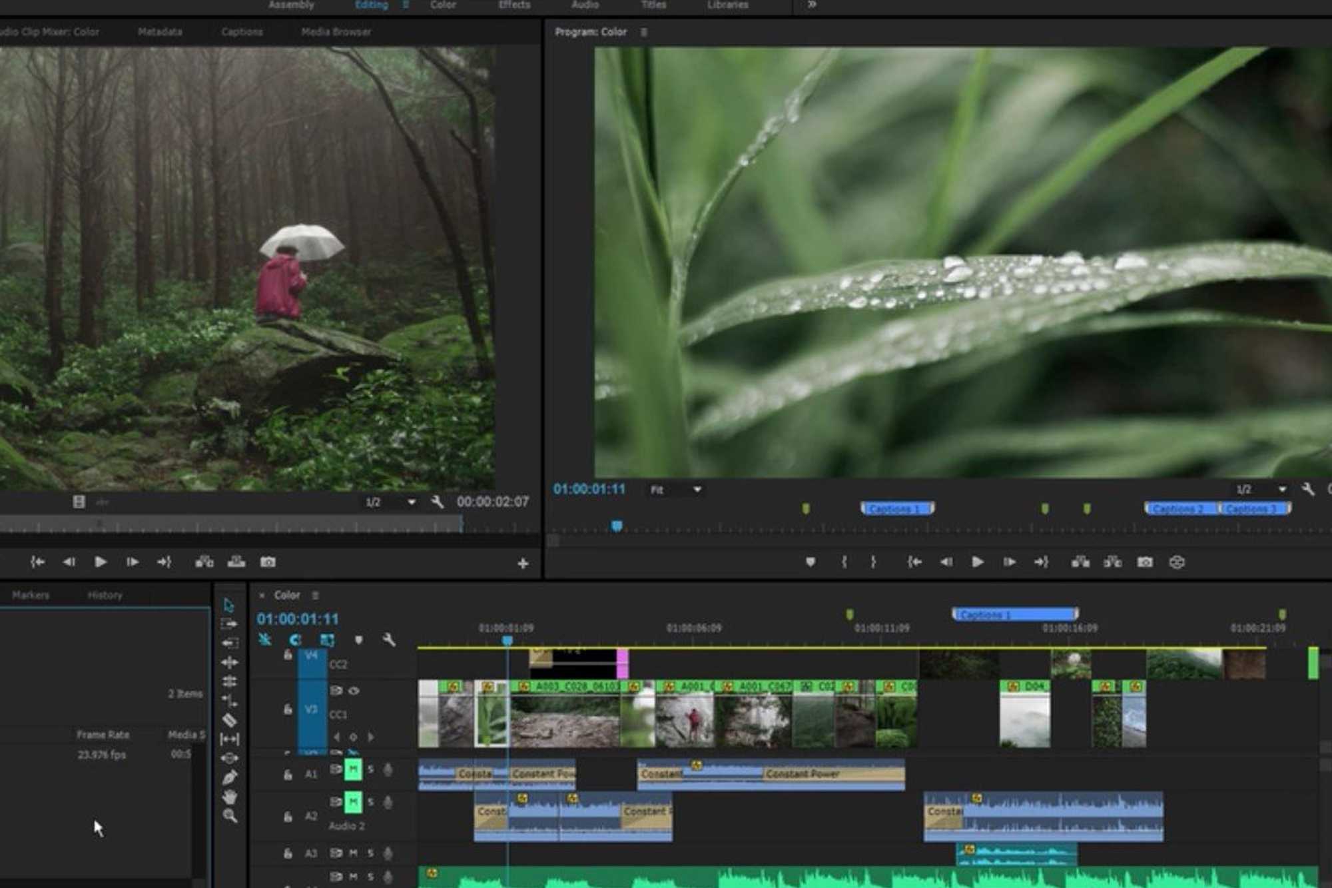Switch to the Libraries workspace
1332x888 pixels.
[727, 5]
